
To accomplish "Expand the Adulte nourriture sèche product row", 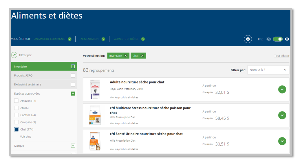I will point(282,89).
